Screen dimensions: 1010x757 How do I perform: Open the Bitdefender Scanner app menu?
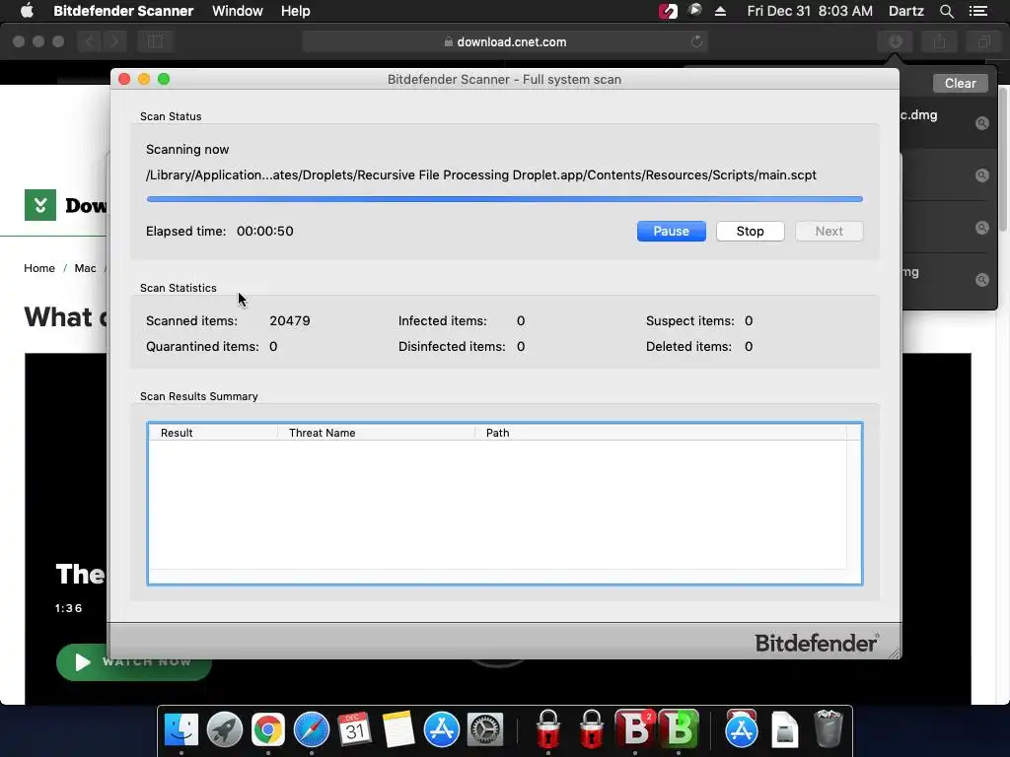123,11
